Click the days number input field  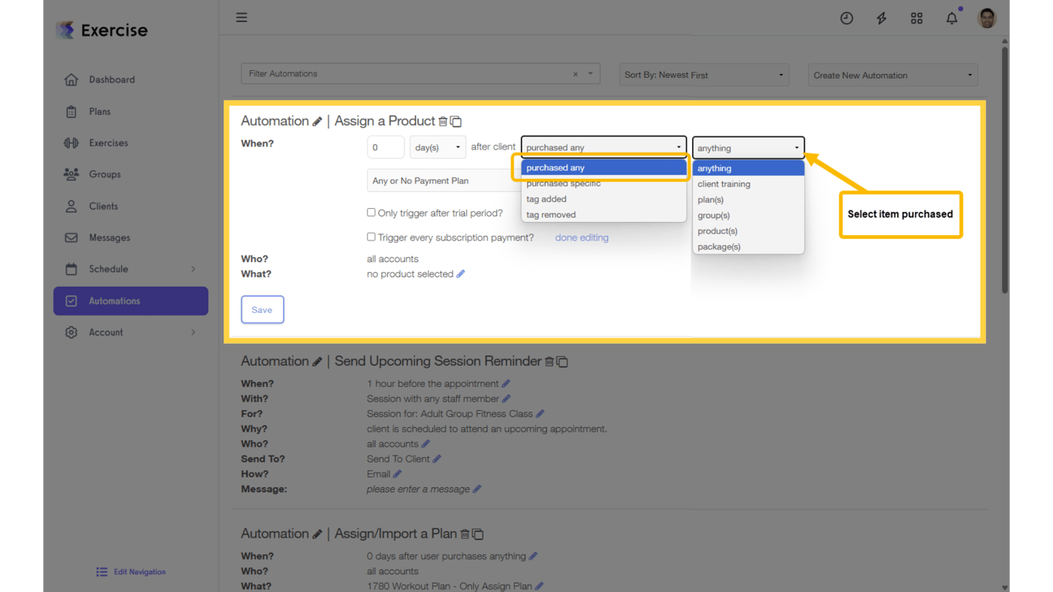coord(385,146)
